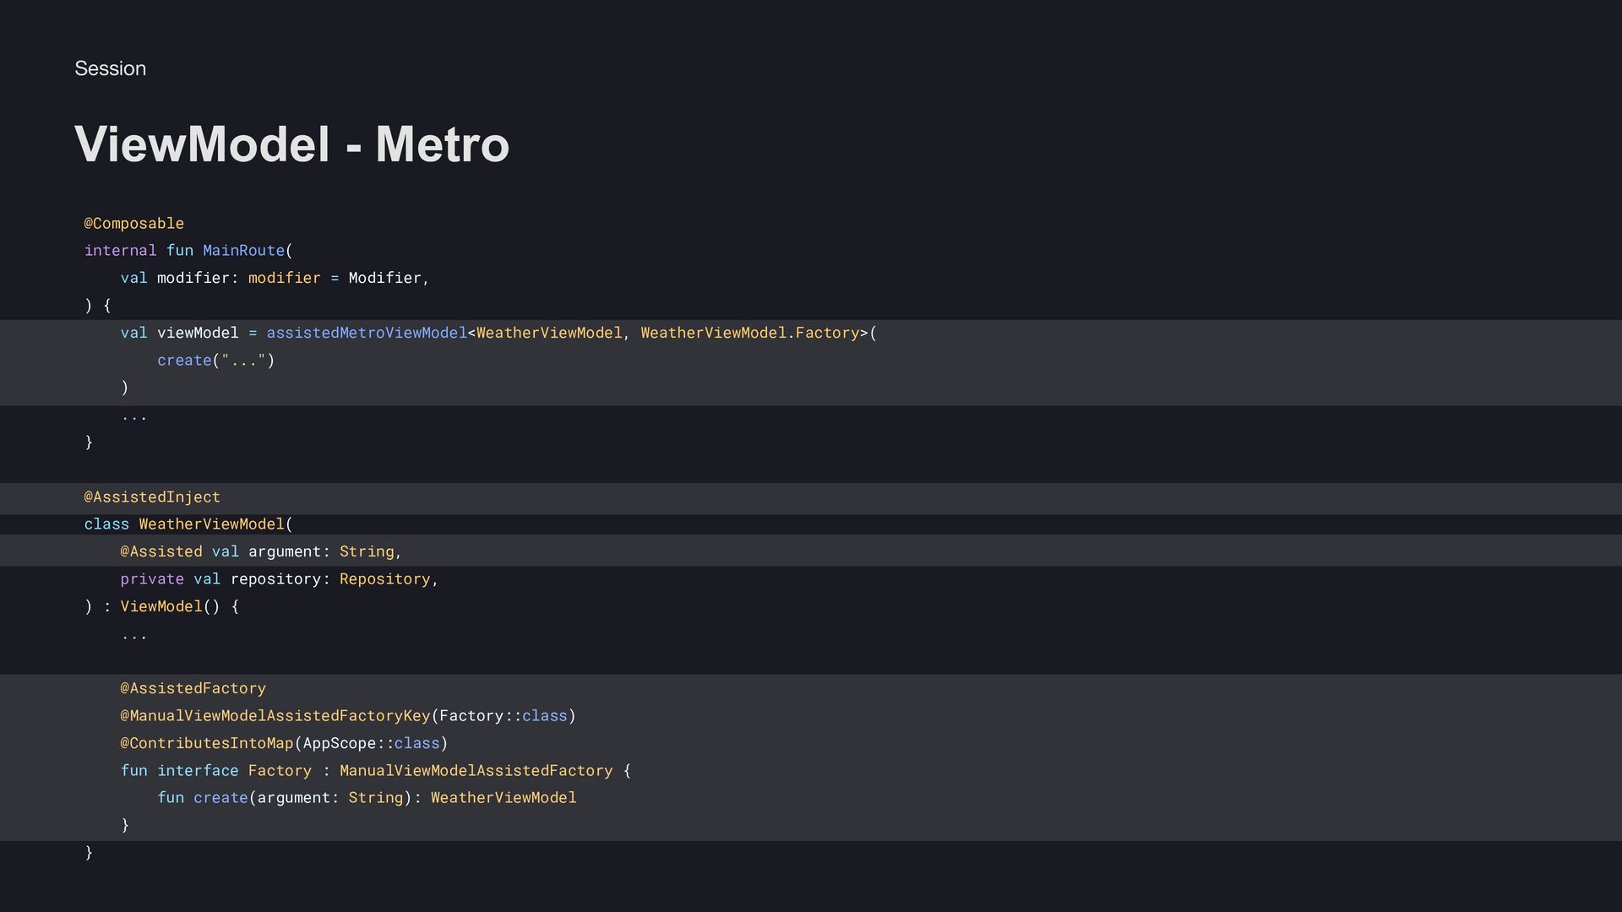Click the create("...") call line
This screenshot has width=1622, height=912.
click(215, 361)
